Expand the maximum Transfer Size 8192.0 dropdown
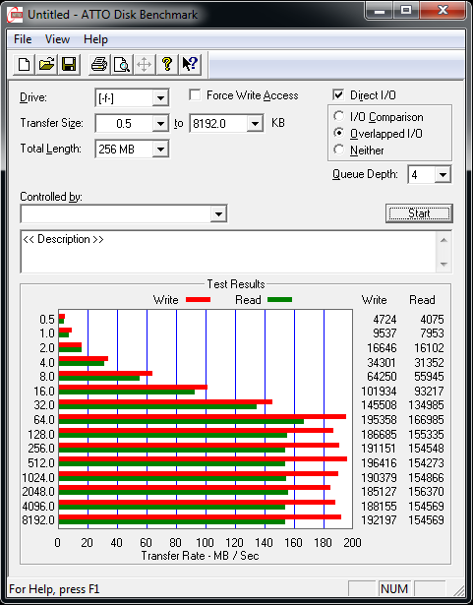The width and height of the screenshot is (473, 605). coord(255,124)
